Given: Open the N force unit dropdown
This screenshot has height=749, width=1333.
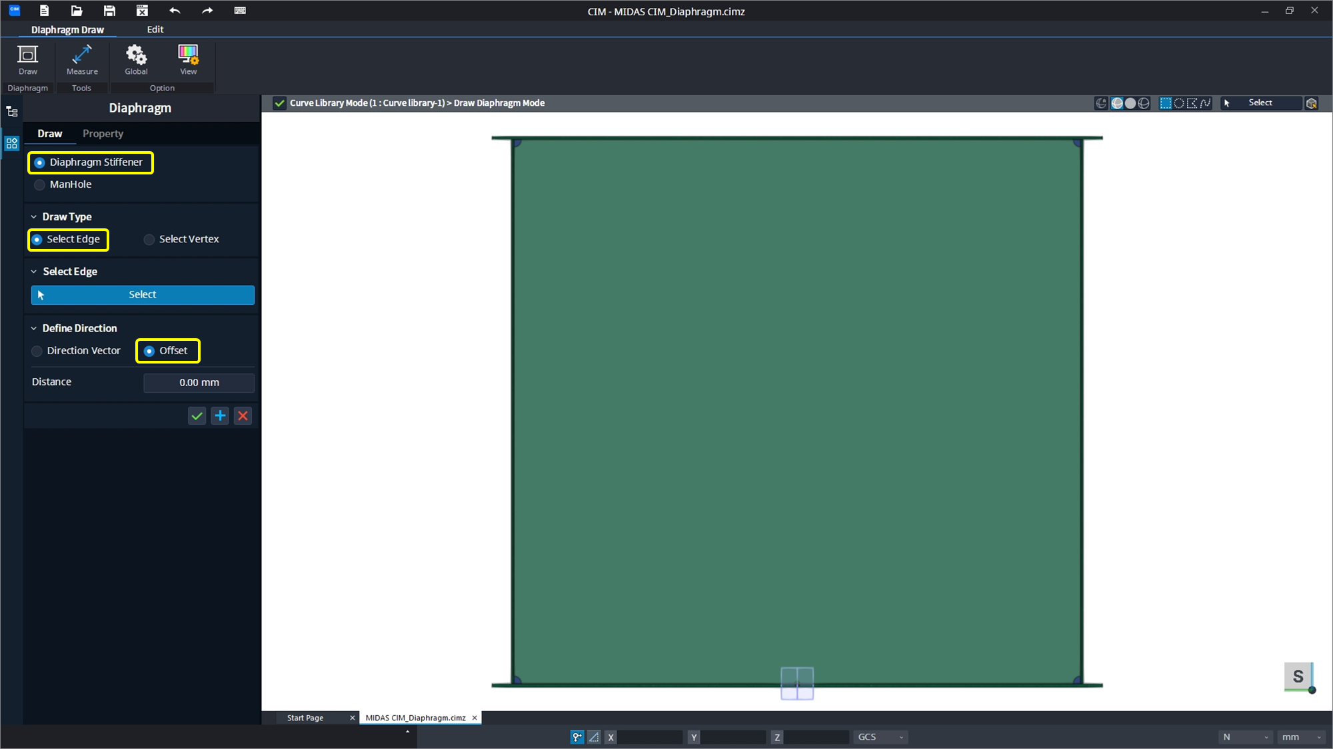Looking at the screenshot, I should (x=1246, y=737).
